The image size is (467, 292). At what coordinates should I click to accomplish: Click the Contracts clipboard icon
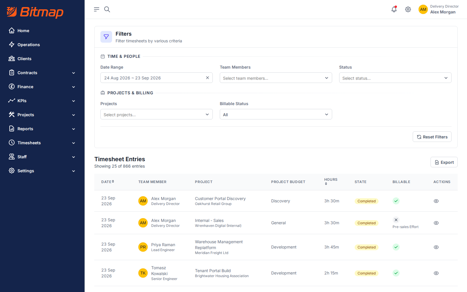coord(12,72)
